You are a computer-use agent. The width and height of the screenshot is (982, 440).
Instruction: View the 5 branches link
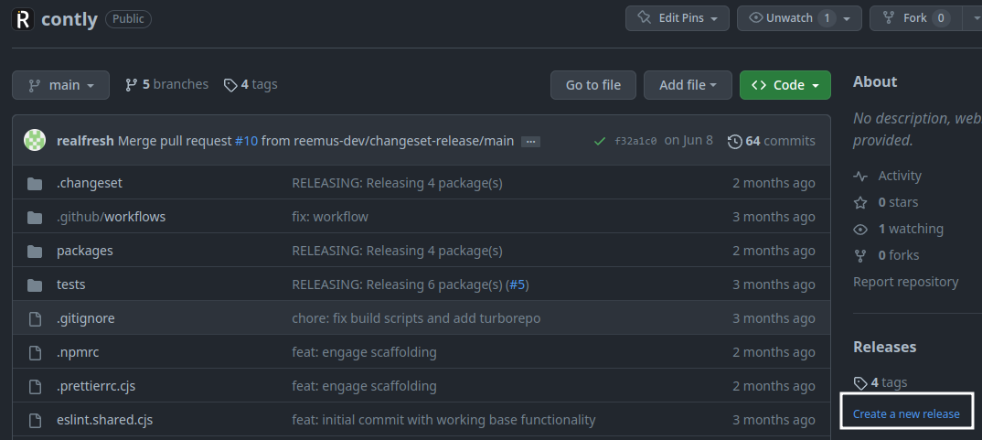pos(166,84)
